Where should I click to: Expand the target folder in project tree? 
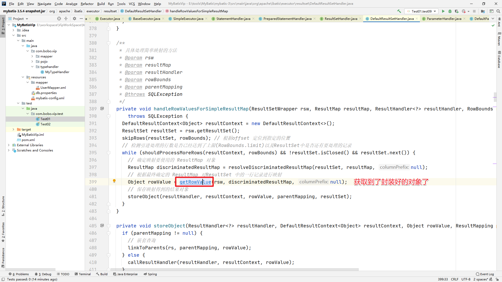pyautogui.click(x=13, y=129)
